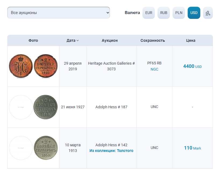Viewport: 221px width, 177px height.
Task: Switch currency to RUB
Action: click(164, 13)
